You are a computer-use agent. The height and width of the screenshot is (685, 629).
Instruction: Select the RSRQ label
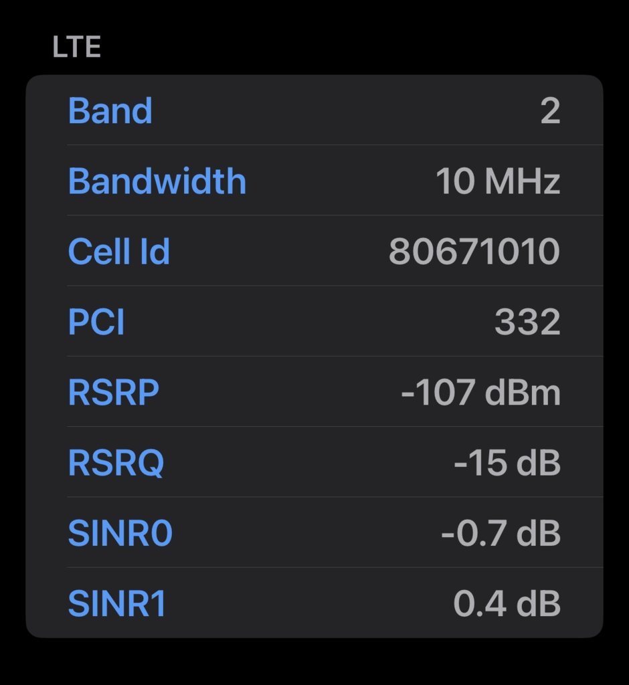(x=116, y=463)
